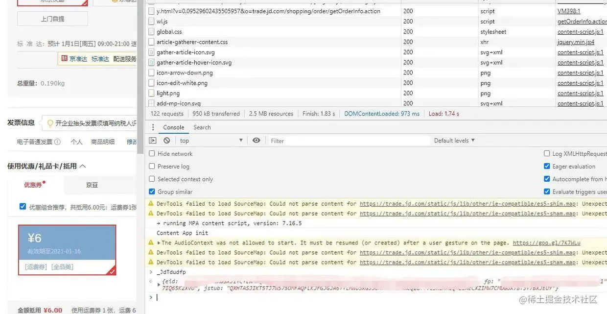Open the VM398:1 initiator link

click(569, 11)
